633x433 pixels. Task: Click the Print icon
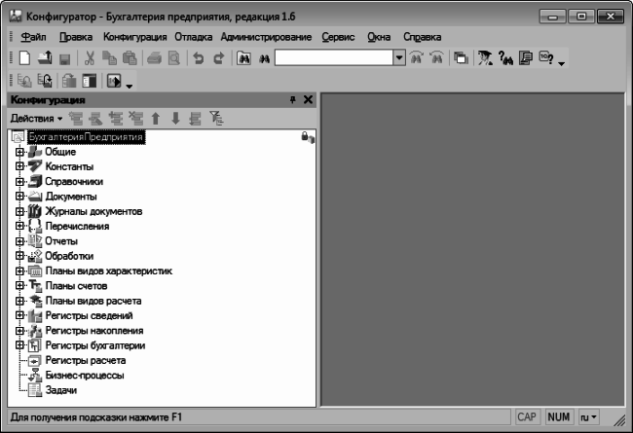154,58
